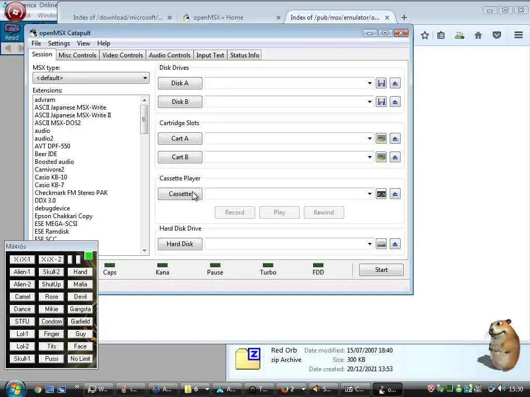530x397 pixels.
Task: Click the Start emulator button
Action: 381,270
